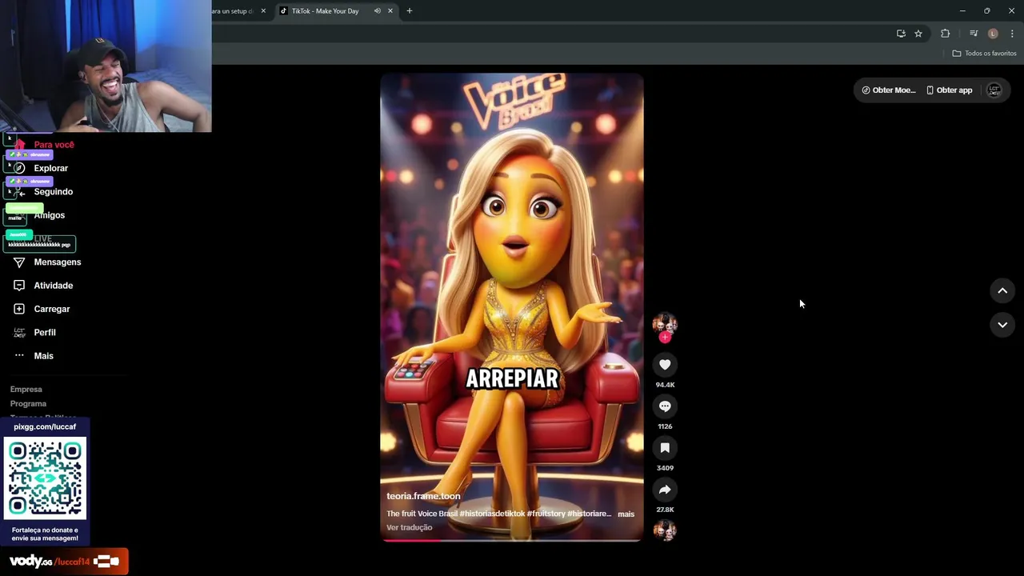The image size is (1024, 576).
Task: Click the address bar field
Action: point(552,34)
